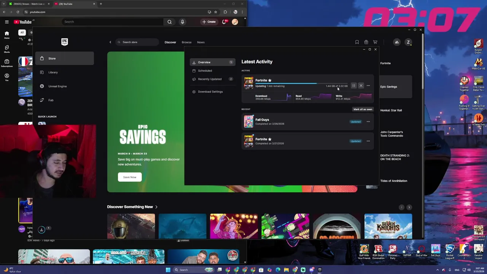
Task: Show hidden system tray icons
Action: click(438, 270)
